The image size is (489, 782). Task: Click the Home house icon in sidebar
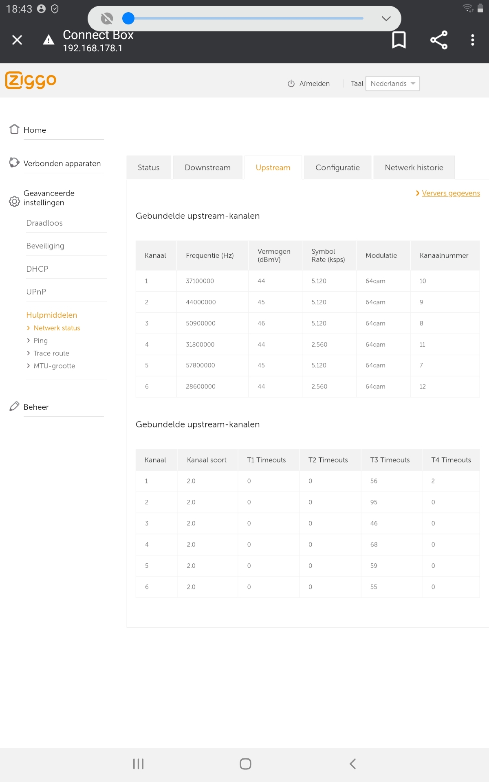click(15, 130)
